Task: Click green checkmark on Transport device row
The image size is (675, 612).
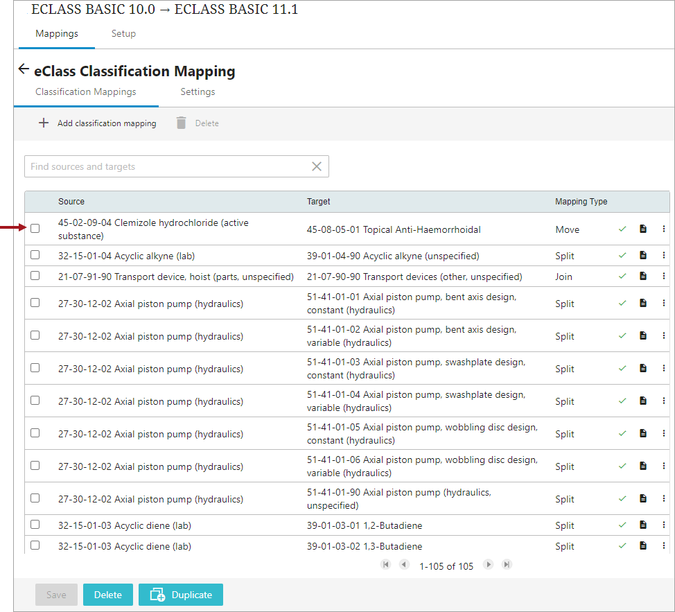Action: coord(622,276)
